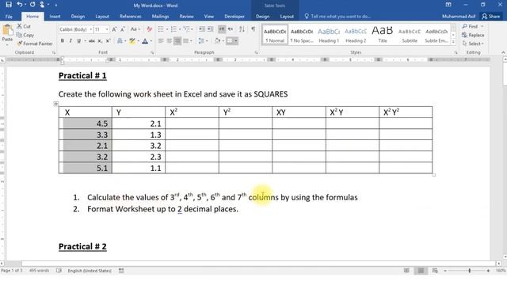507x285 pixels.
Task: Apply text highlight color
Action: (x=132, y=41)
